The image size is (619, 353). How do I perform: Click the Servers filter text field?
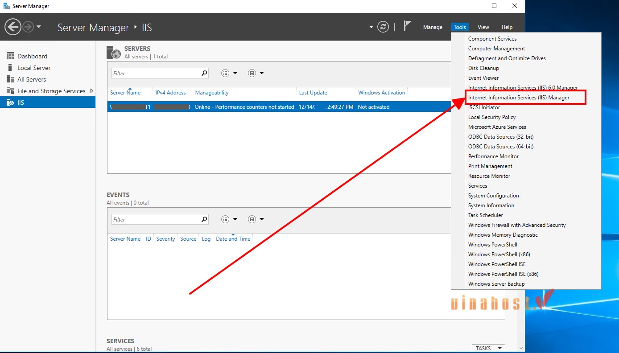[154, 73]
